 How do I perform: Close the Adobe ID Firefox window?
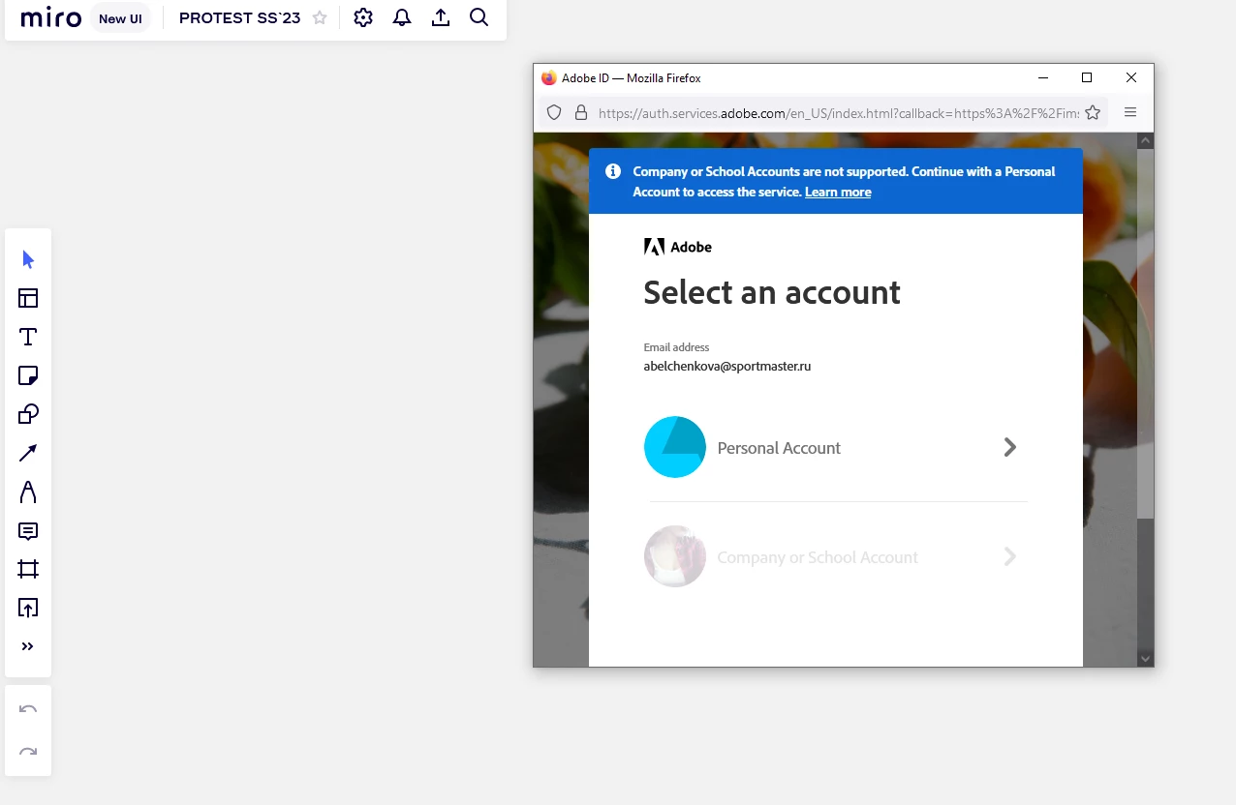pos(1131,78)
